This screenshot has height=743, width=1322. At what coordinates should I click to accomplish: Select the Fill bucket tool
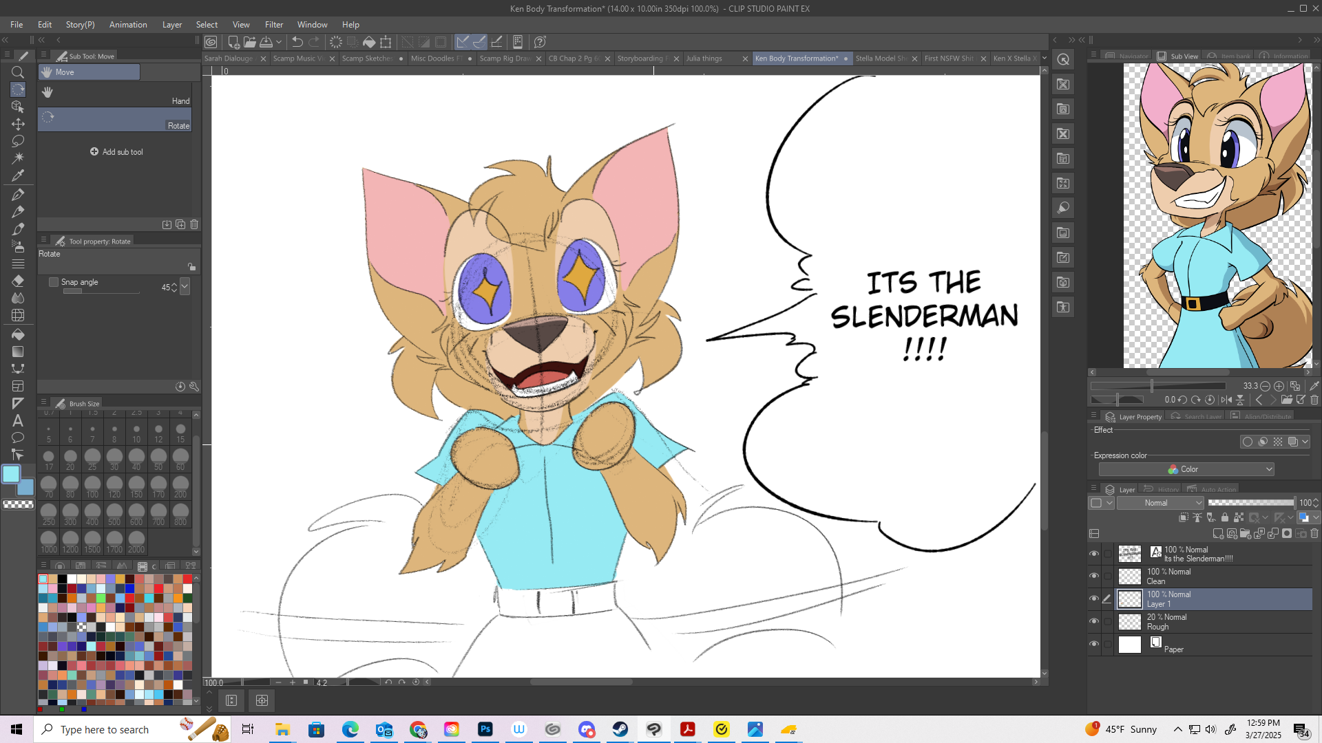pos(18,334)
